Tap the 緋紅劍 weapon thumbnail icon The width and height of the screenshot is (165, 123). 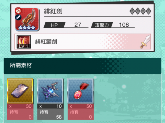tap(27, 19)
